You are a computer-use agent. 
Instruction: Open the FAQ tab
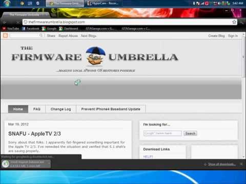pyautogui.click(x=37, y=109)
